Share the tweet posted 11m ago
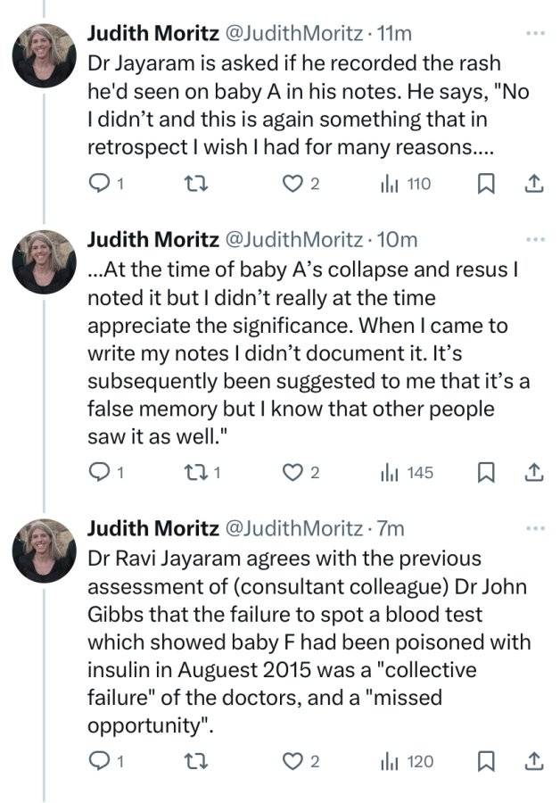Image resolution: width=560 pixels, height=803 pixels. tap(533, 184)
